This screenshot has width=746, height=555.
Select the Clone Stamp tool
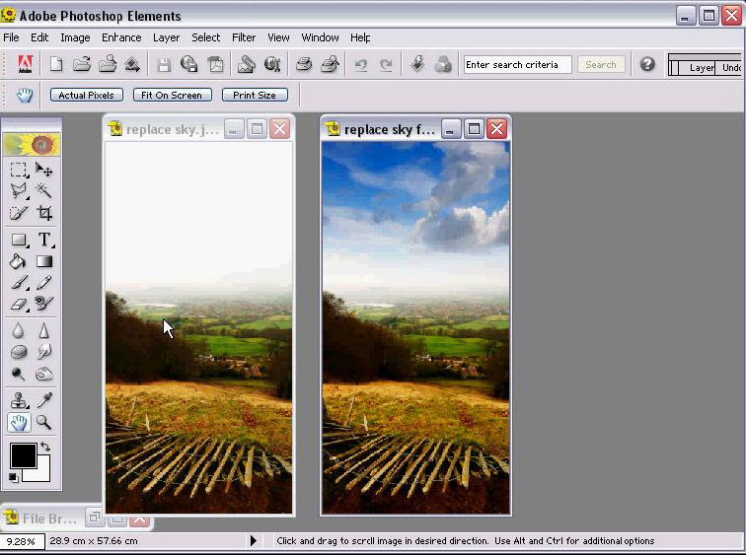pyautogui.click(x=19, y=400)
